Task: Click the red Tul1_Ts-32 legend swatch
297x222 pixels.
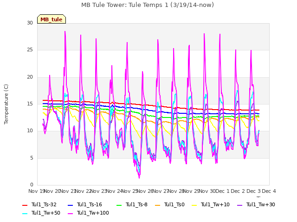Action: click(x=25, y=205)
